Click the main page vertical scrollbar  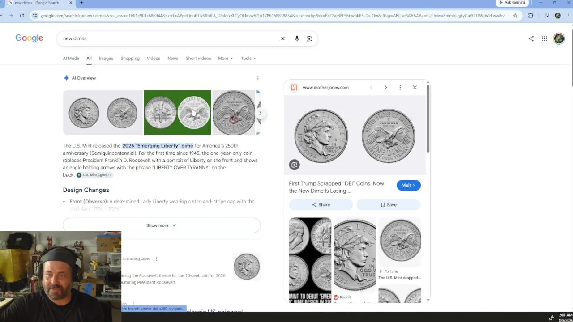click(x=571, y=57)
